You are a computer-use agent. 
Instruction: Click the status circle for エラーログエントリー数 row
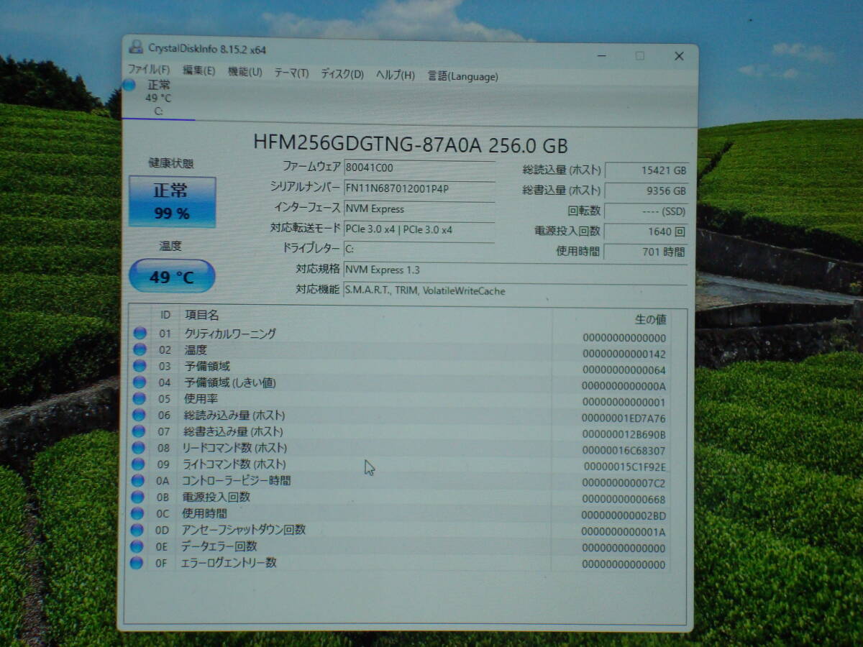(136, 563)
